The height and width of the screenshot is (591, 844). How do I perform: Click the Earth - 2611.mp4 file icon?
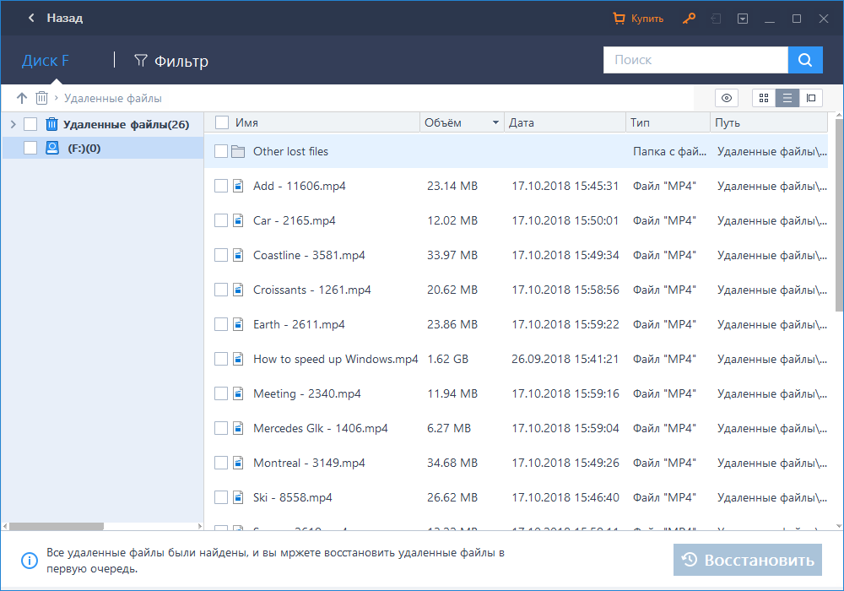coord(238,324)
